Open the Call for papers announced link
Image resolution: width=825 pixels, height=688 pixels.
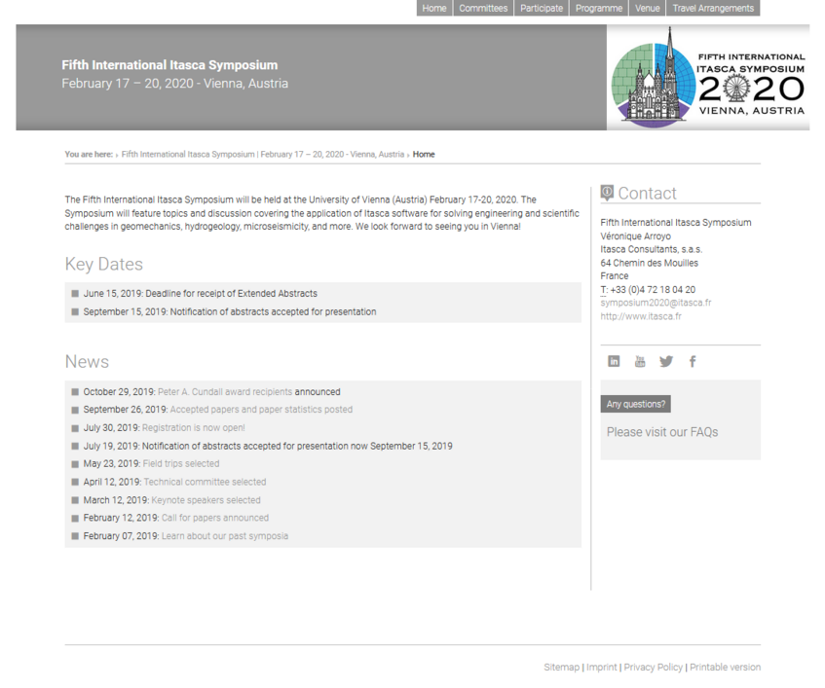[x=214, y=518]
